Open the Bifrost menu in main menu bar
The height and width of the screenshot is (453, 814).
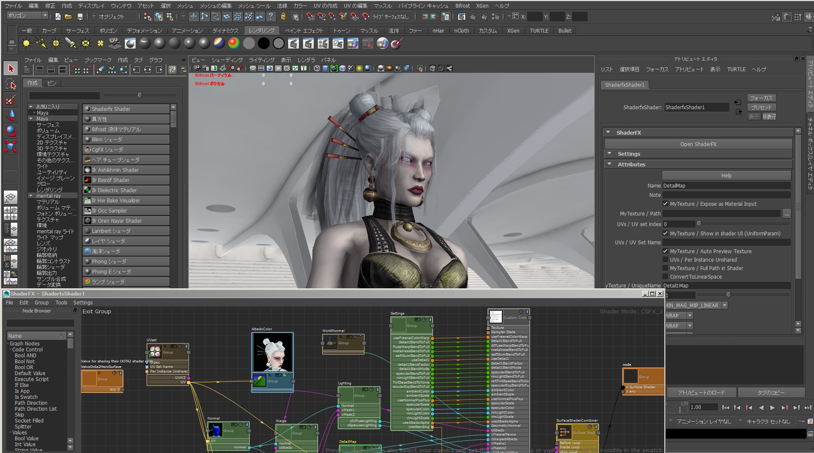[462, 6]
